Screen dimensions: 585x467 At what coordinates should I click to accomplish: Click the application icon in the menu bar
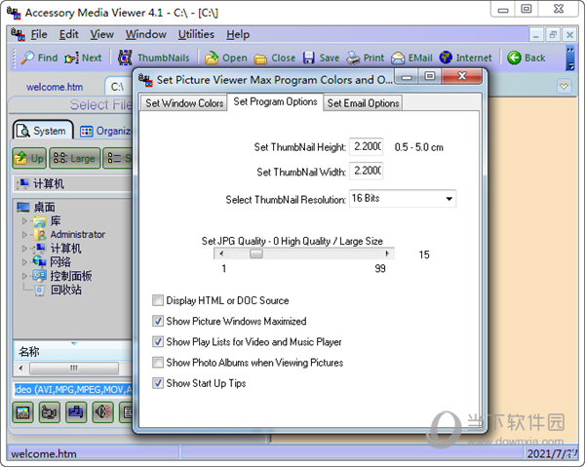pos(18,35)
